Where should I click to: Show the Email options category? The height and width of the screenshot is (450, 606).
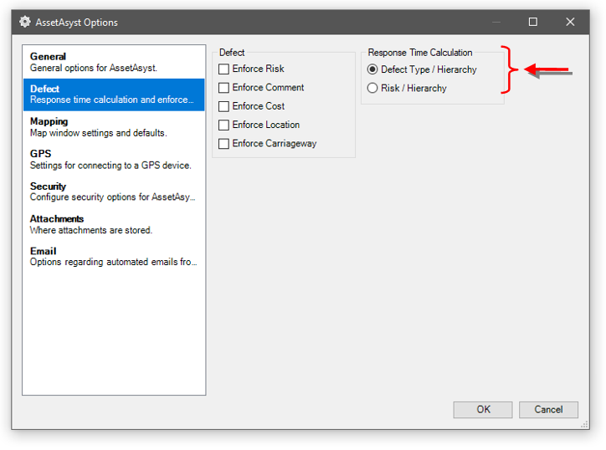pyautogui.click(x=113, y=257)
